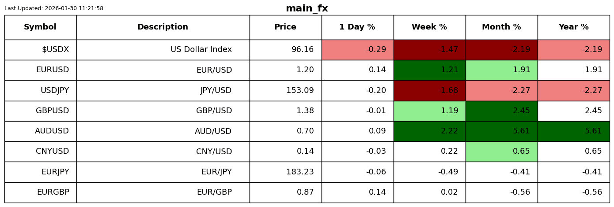This screenshot has height=207, width=614.
Task: Click the main_fx title
Action: (x=307, y=8)
